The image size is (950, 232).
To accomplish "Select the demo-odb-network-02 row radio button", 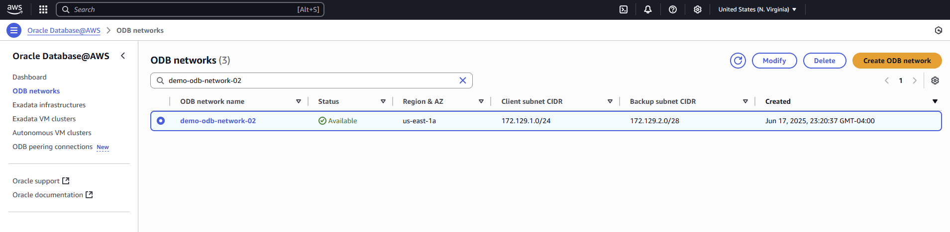I will 161,121.
